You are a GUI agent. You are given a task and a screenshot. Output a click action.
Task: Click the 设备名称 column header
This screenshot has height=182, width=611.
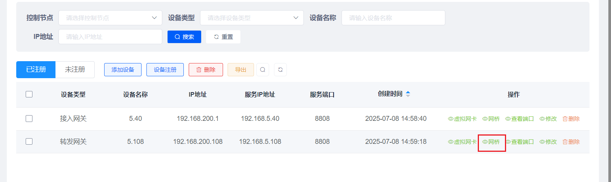pyautogui.click(x=135, y=94)
